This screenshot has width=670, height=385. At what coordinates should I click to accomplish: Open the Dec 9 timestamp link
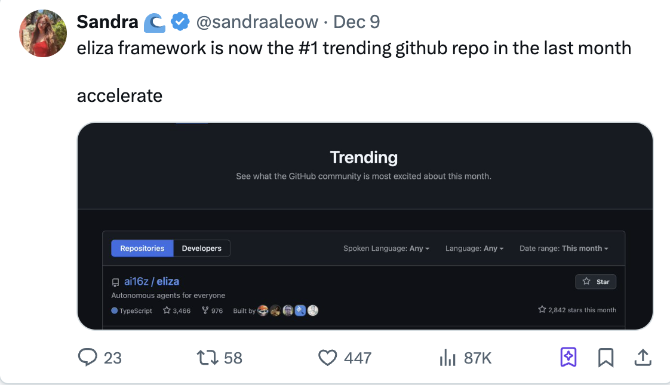pyautogui.click(x=356, y=21)
